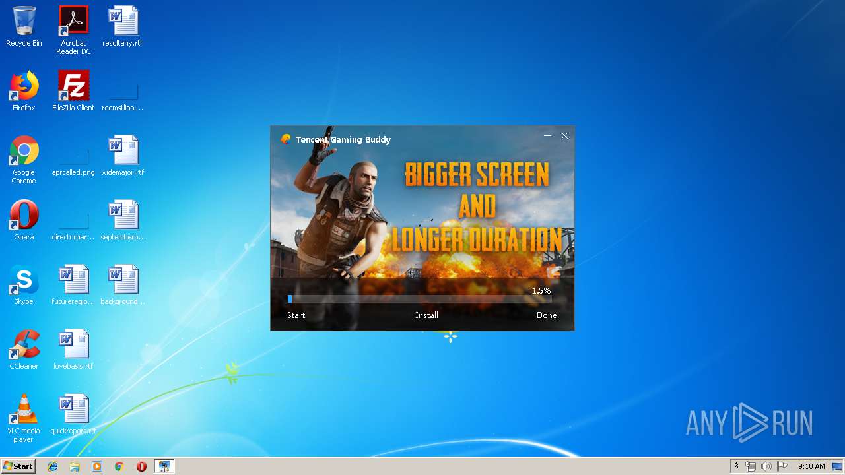Open Windows Explorer from taskbar

75,466
